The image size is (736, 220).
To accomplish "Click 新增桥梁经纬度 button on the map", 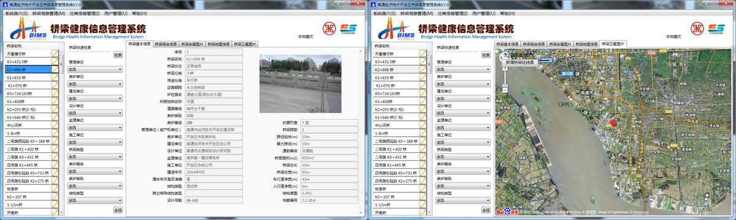I will click(x=520, y=62).
